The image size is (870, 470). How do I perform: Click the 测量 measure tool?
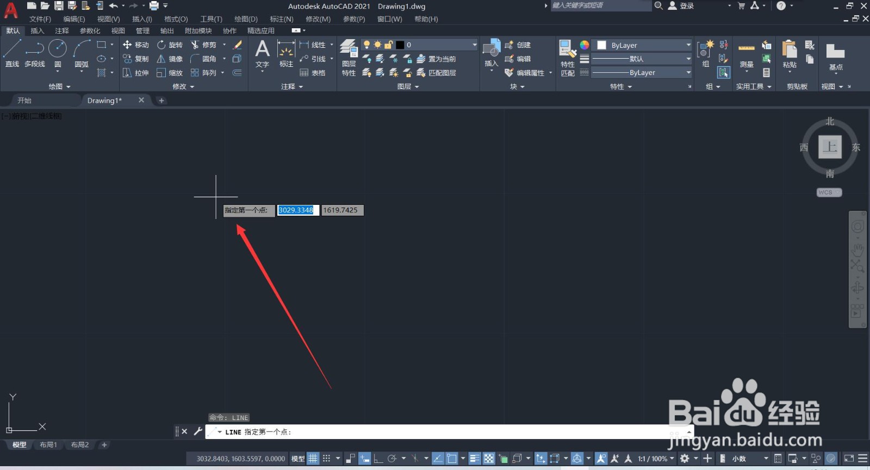click(x=747, y=56)
